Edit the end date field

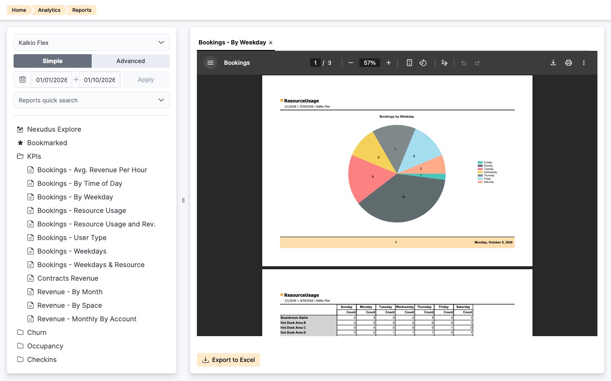point(100,80)
